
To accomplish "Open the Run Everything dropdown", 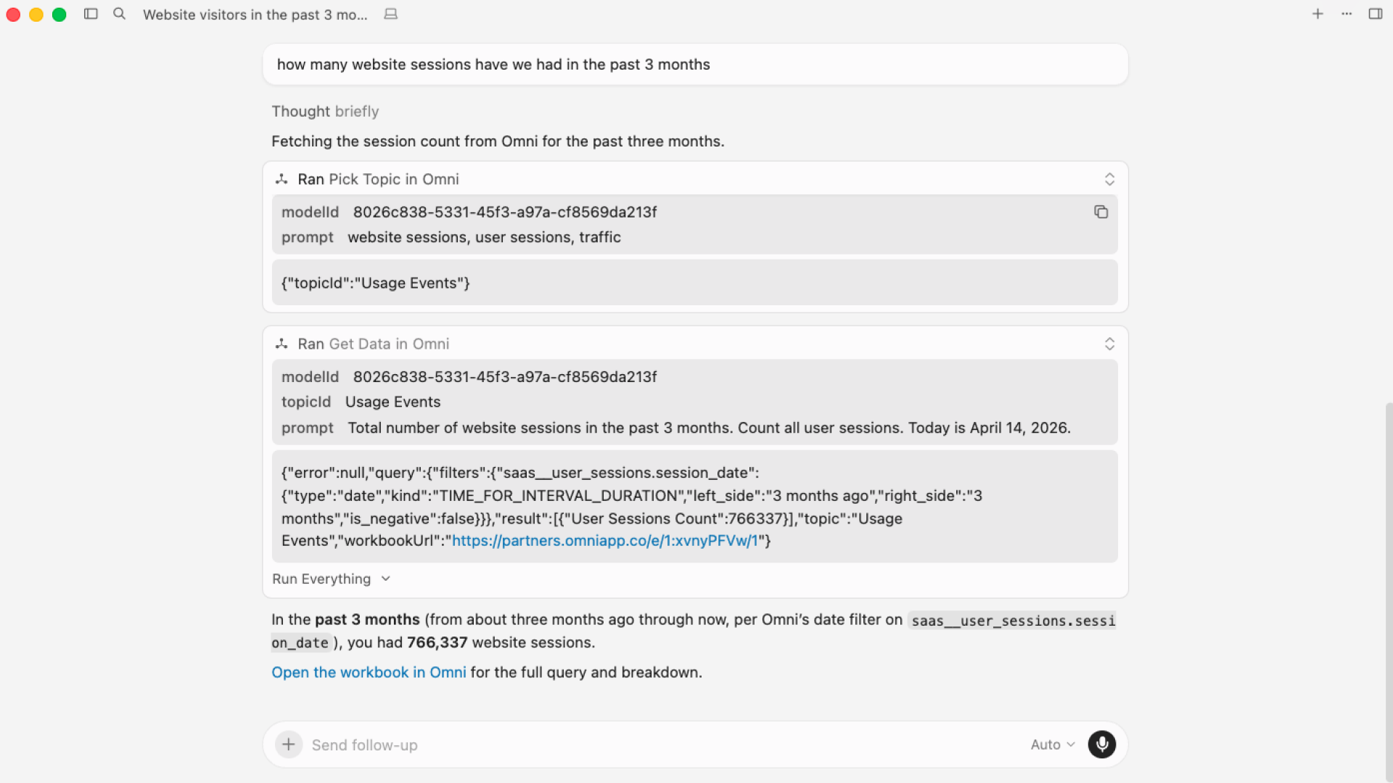I will 331,579.
